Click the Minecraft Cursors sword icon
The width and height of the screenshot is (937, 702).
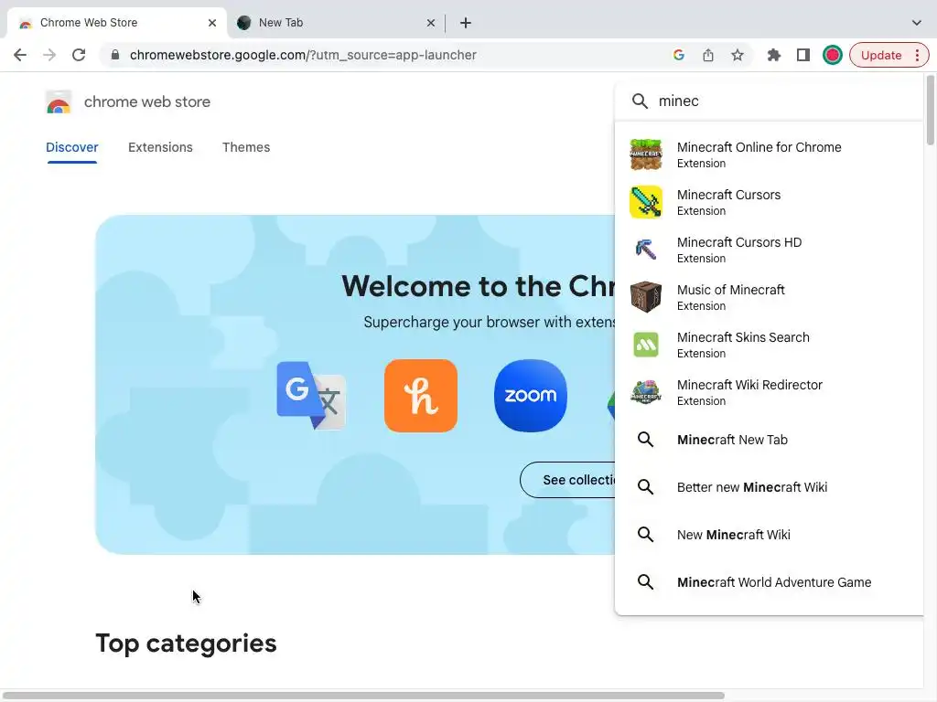(x=646, y=202)
